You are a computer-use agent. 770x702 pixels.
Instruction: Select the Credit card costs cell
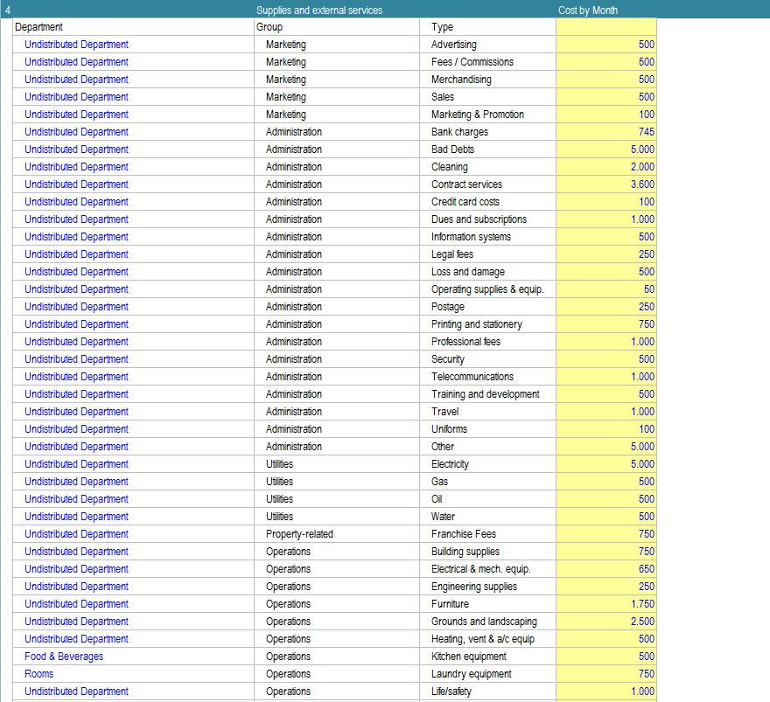[487, 202]
